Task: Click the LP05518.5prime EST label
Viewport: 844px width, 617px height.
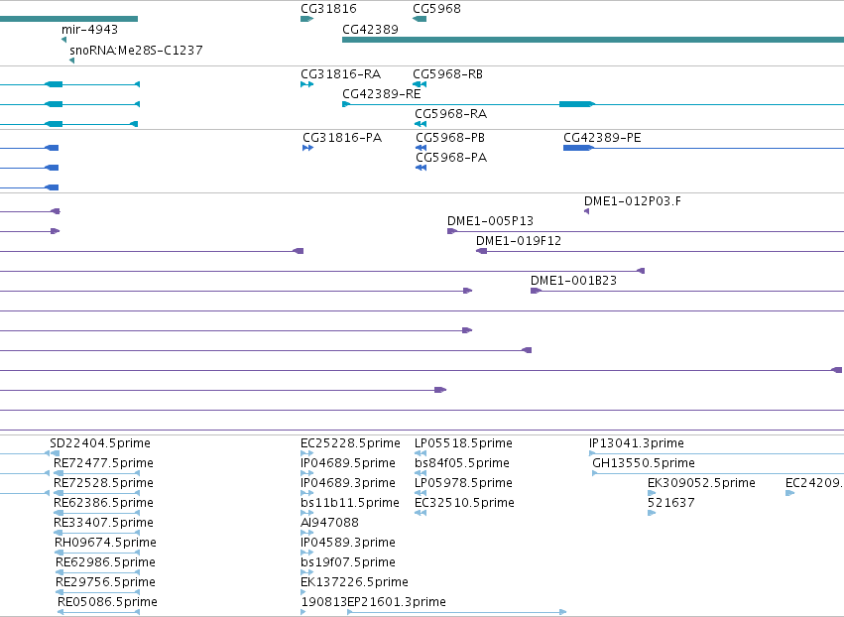Action: click(x=463, y=443)
